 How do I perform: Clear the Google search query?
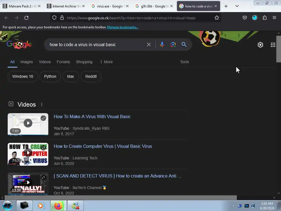[x=148, y=45]
